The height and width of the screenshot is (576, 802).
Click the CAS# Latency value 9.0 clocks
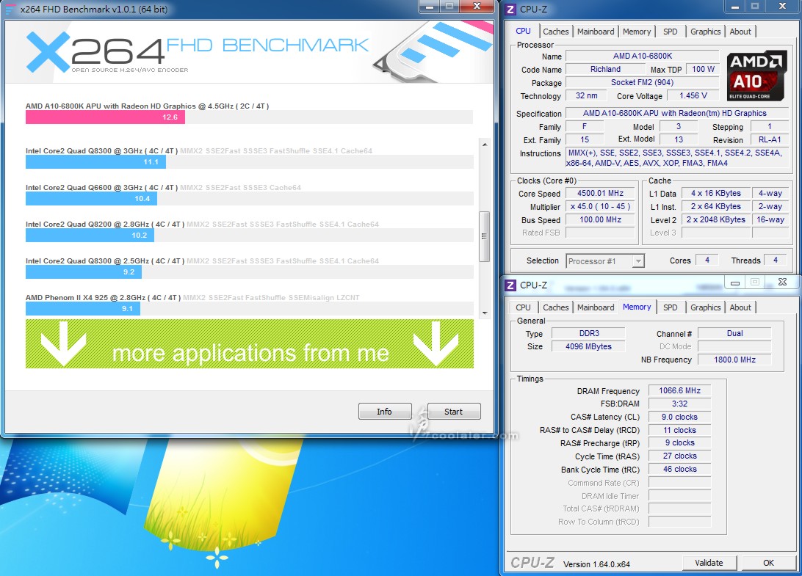pyautogui.click(x=679, y=418)
